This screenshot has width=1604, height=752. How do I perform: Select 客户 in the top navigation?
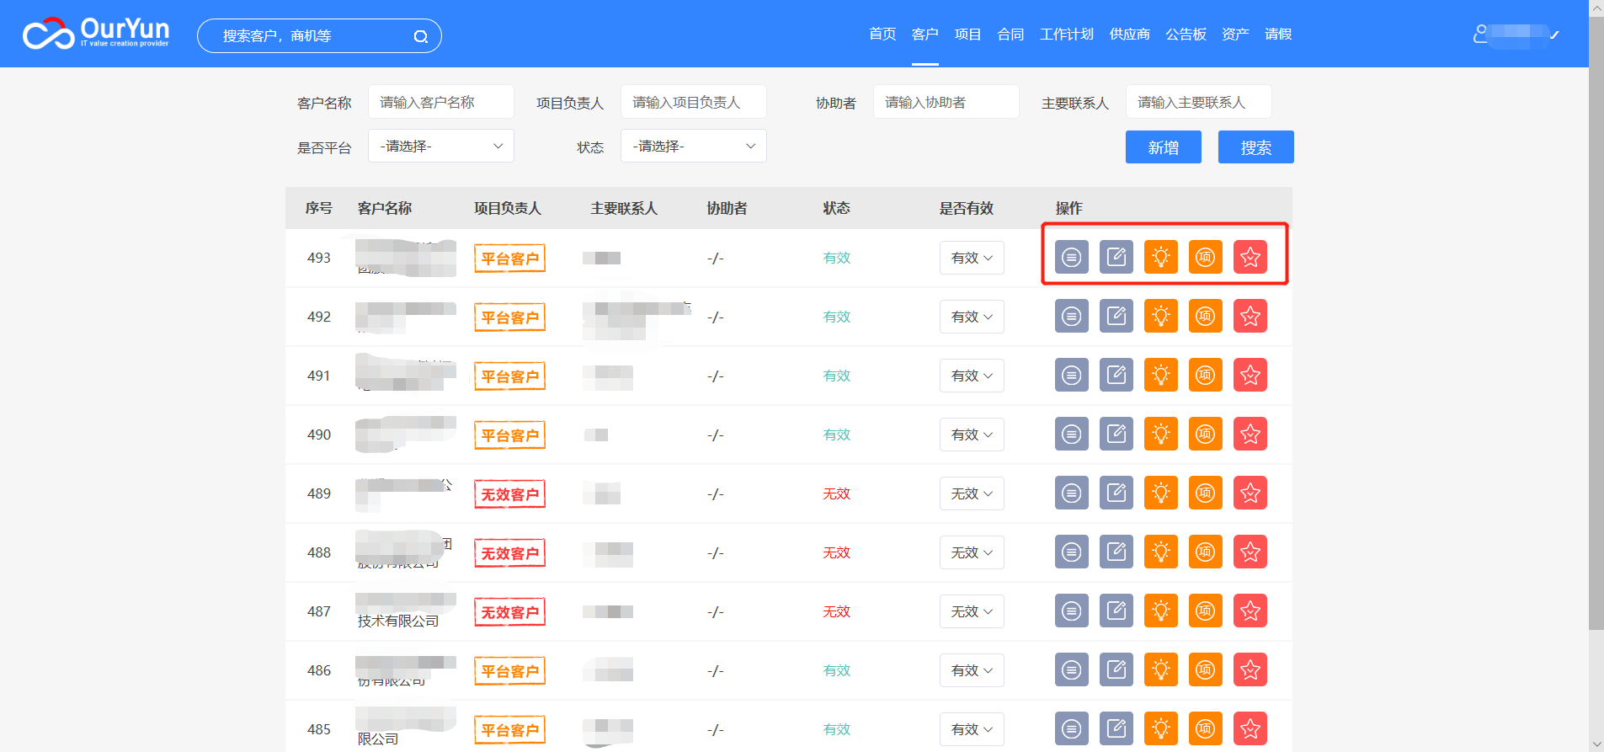click(925, 35)
